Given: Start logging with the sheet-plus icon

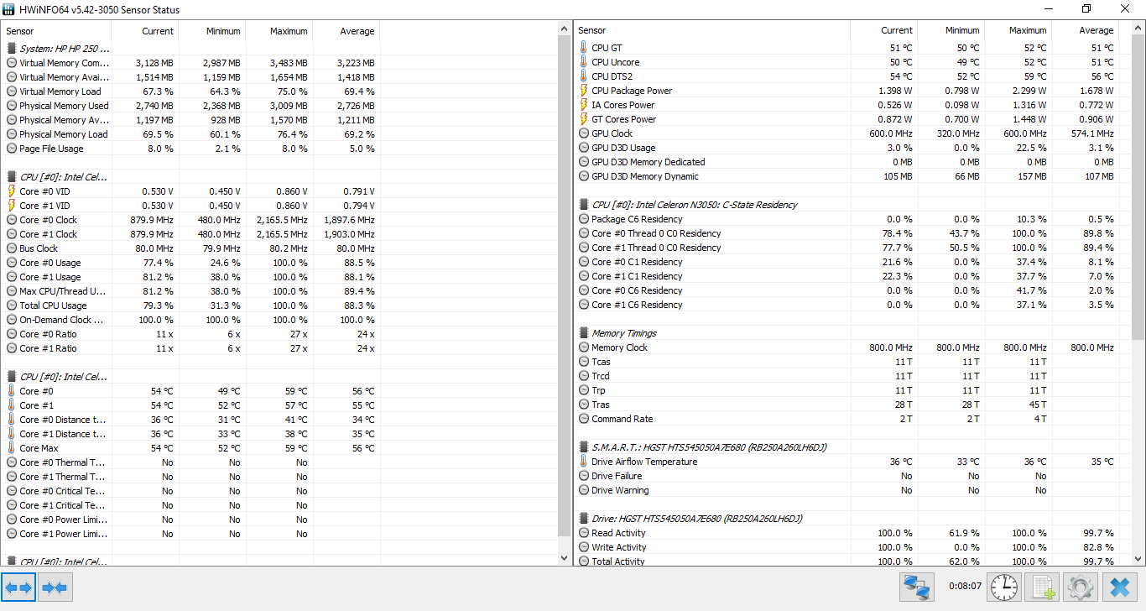Looking at the screenshot, I should pyautogui.click(x=1042, y=587).
